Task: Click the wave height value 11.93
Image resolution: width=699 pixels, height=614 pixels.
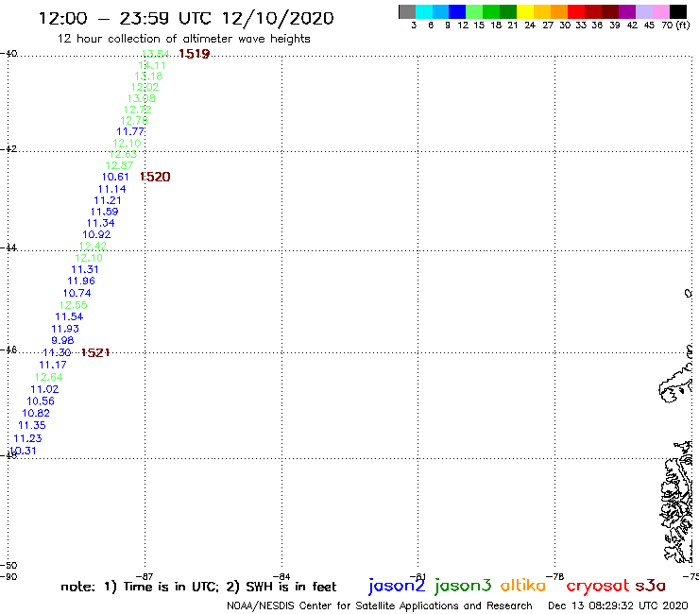Action: tap(65, 329)
